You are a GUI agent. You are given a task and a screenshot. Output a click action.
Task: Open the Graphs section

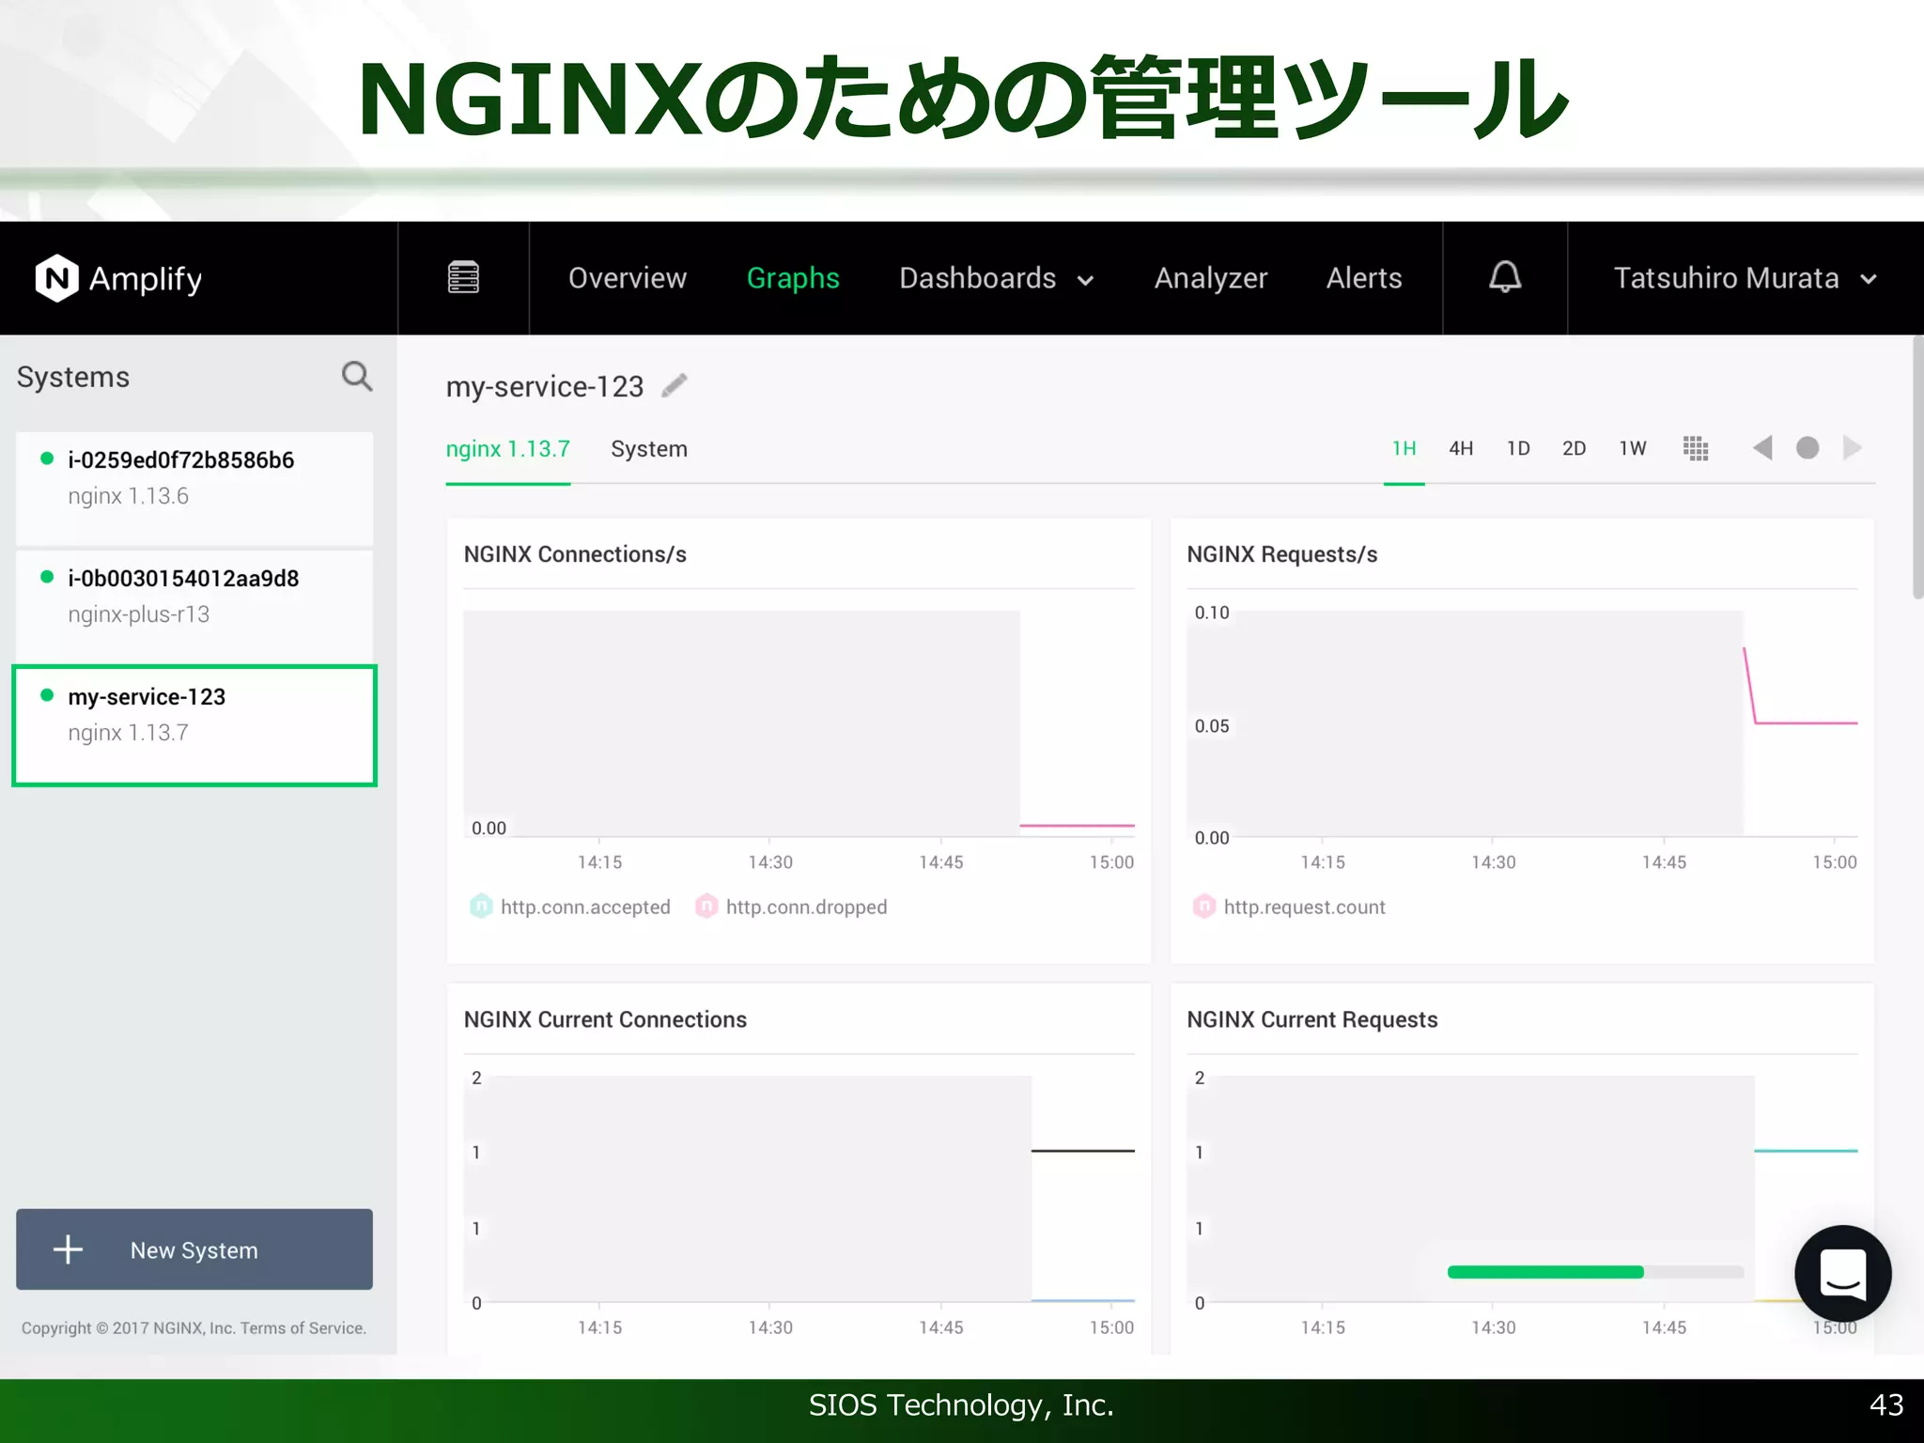[793, 278]
